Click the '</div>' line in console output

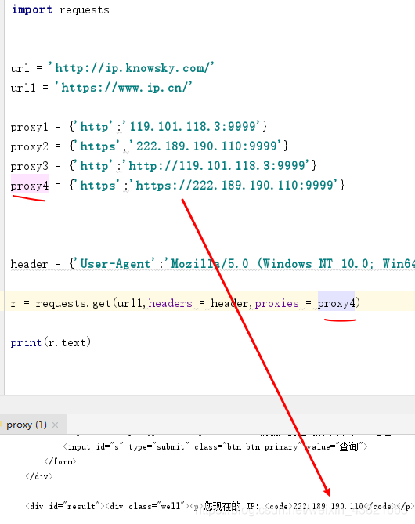click(x=39, y=476)
